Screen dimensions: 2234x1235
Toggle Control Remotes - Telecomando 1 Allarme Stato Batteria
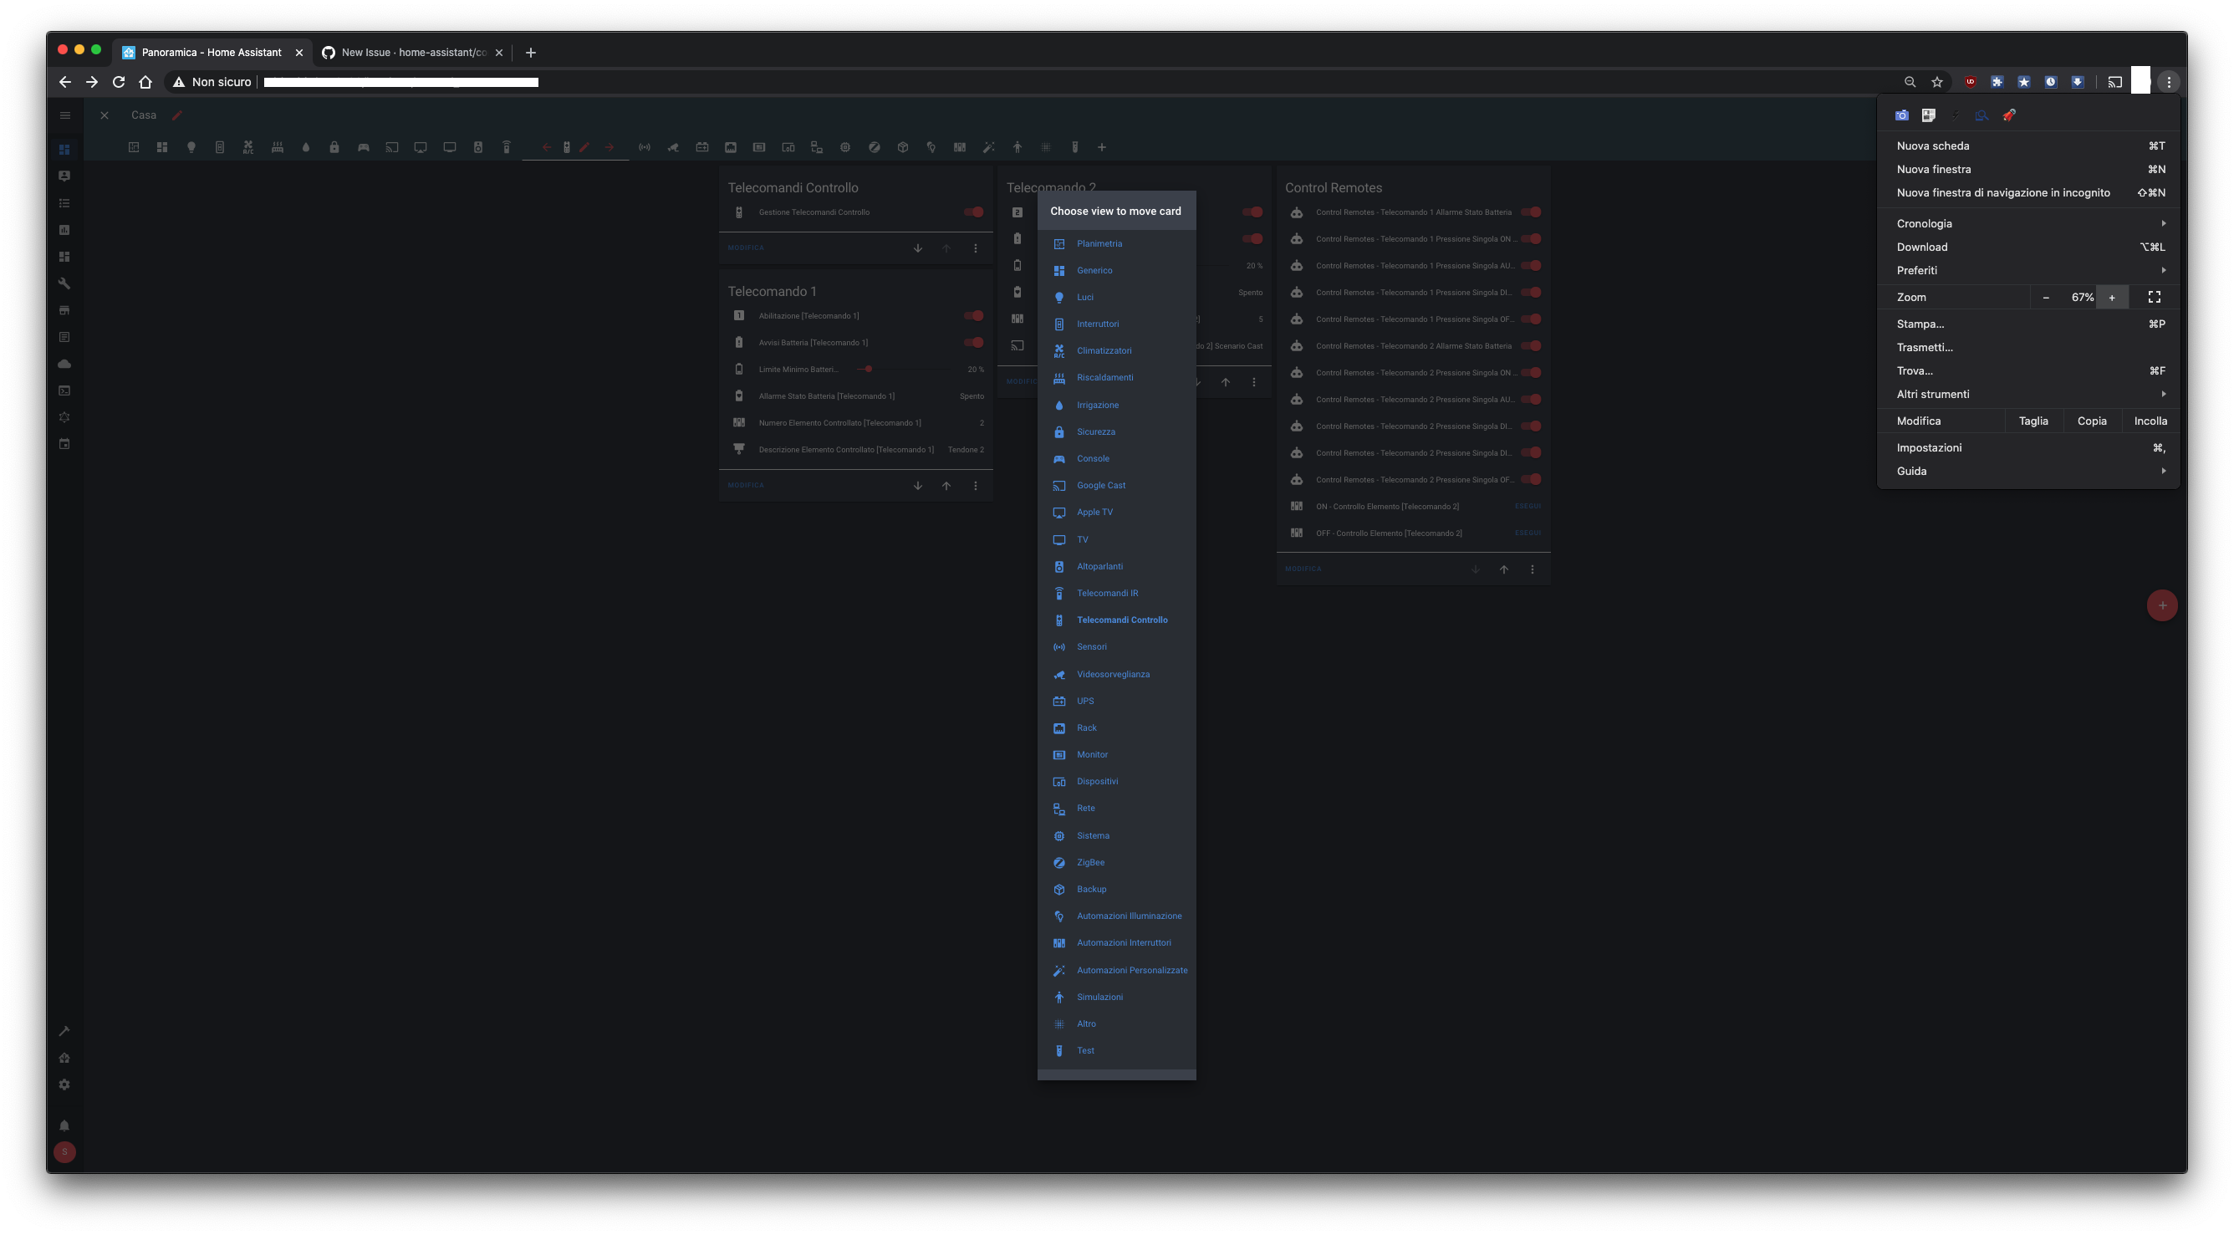pos(1532,212)
